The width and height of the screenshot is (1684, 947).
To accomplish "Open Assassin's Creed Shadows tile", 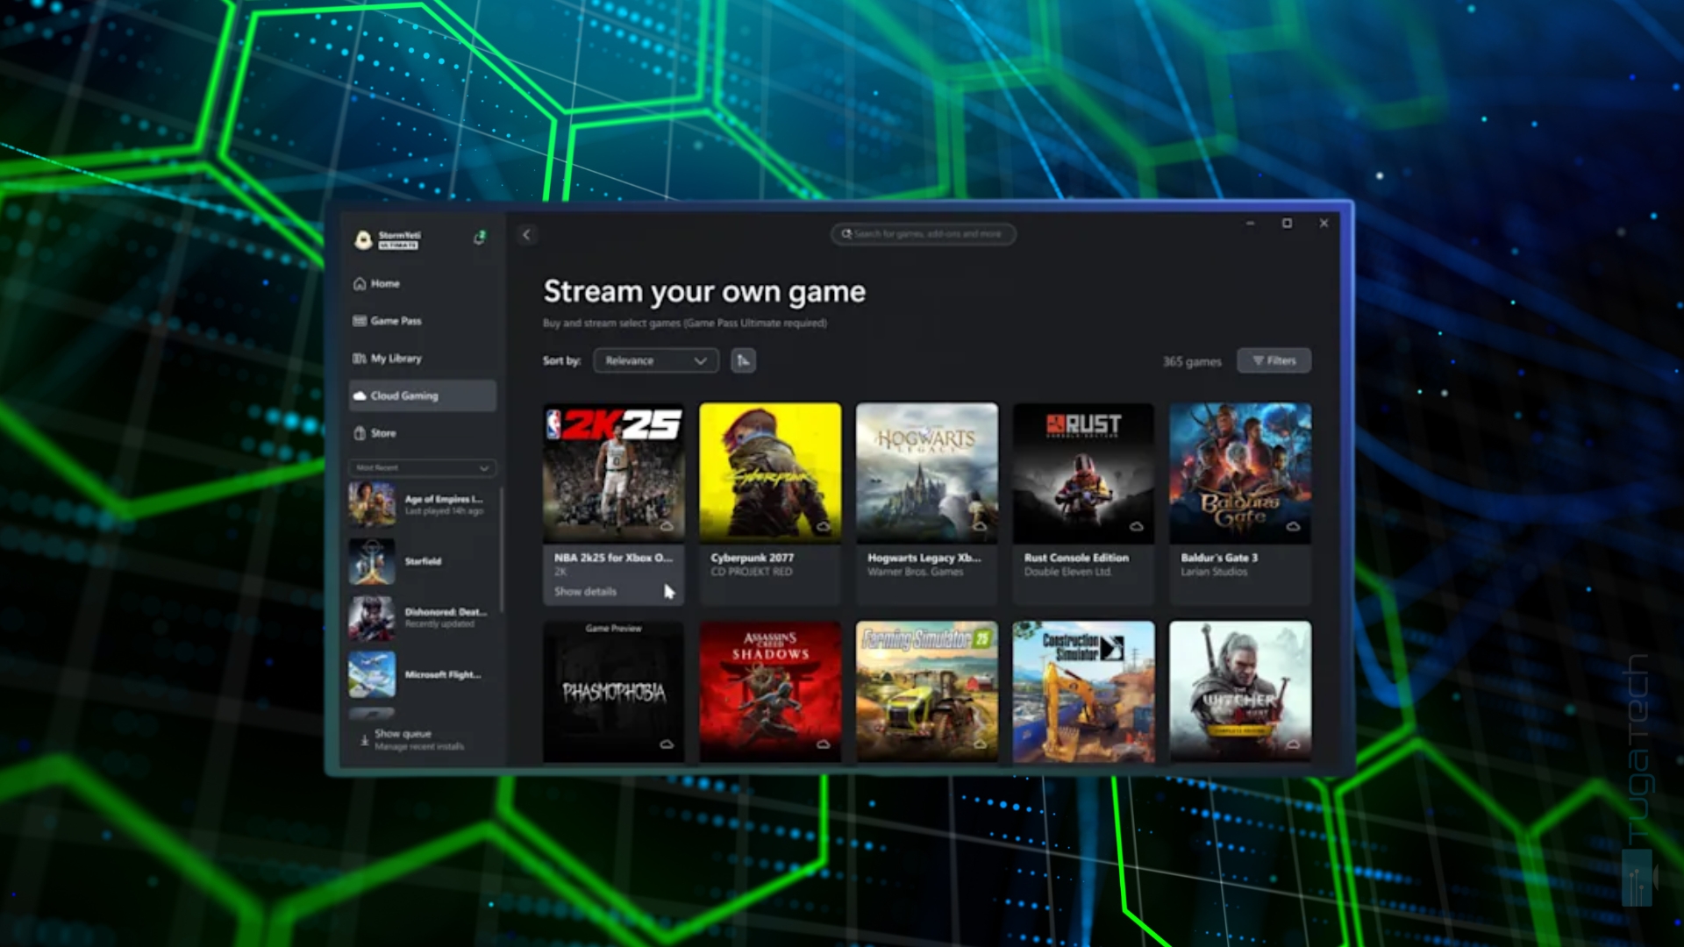I will click(770, 692).
